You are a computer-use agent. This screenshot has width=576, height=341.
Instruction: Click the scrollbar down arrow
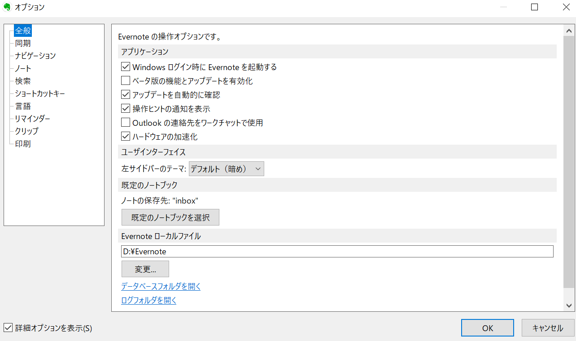point(569,305)
